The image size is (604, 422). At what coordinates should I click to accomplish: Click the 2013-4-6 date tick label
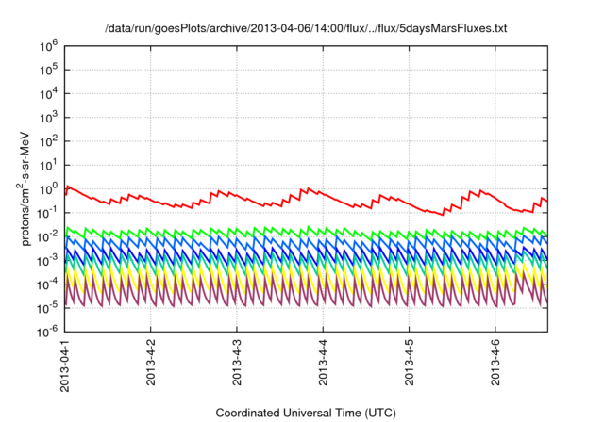coord(495,363)
